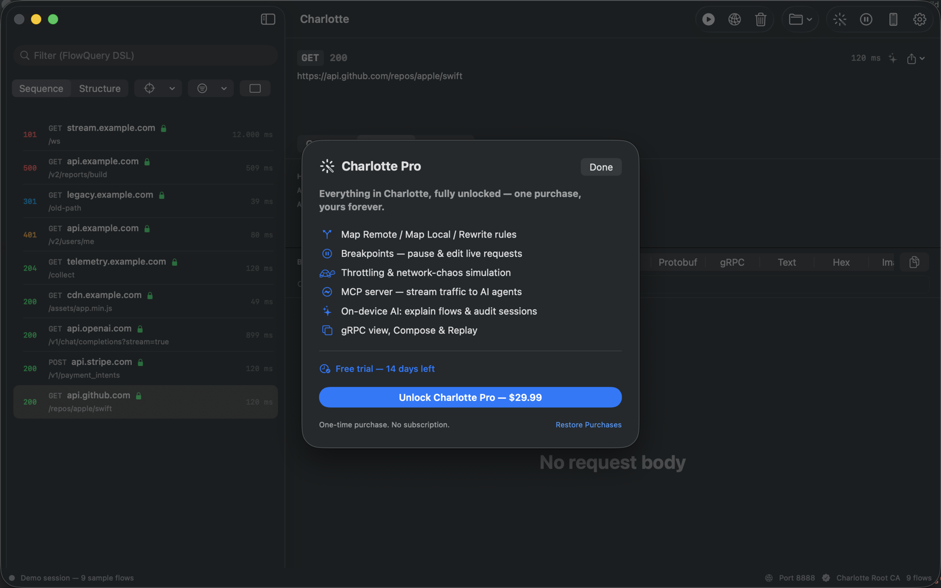The image size is (941, 588).
Task: Select the Protobuf tab
Action: (678, 262)
